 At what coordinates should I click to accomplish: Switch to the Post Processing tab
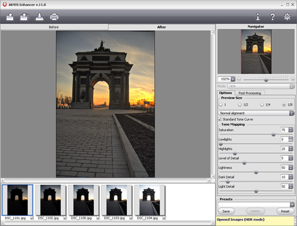tap(250, 93)
